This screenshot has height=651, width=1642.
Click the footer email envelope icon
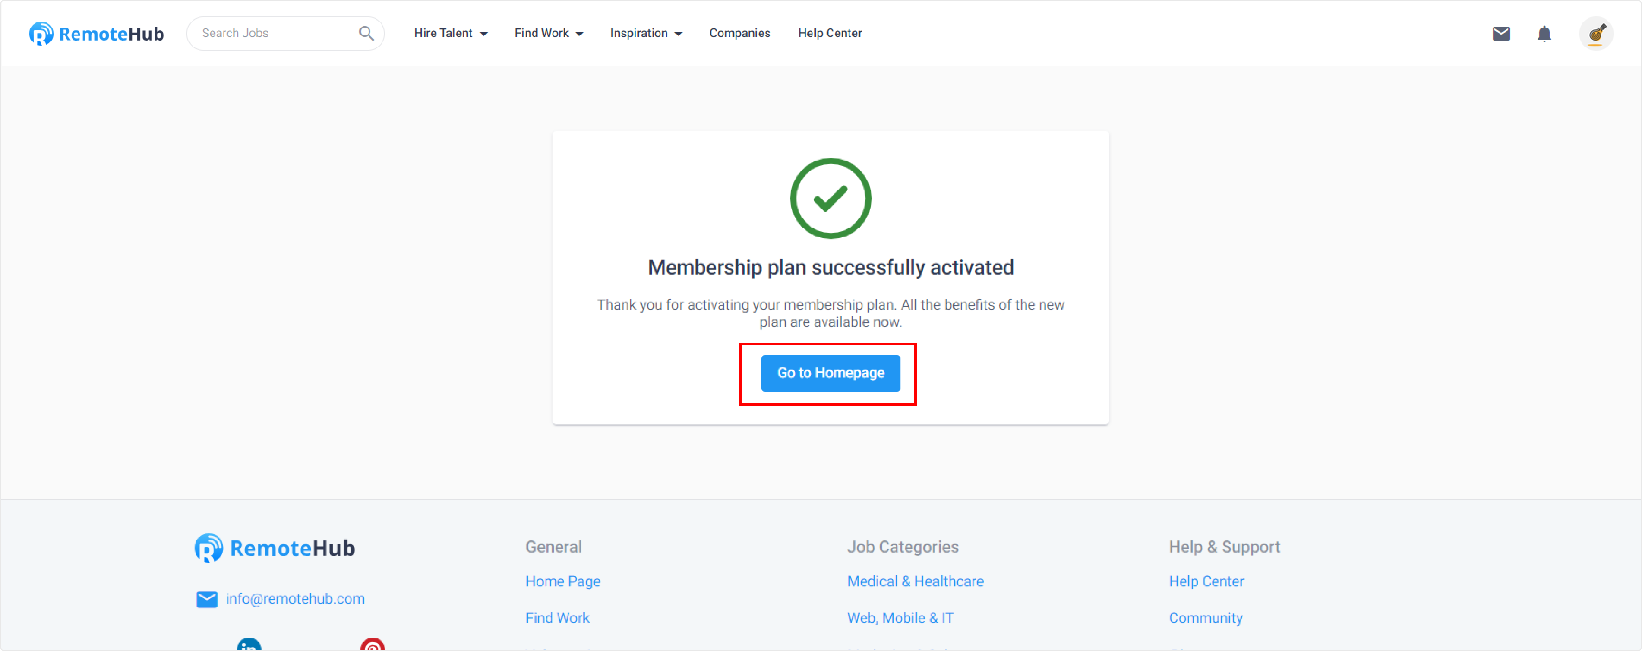[x=206, y=599]
